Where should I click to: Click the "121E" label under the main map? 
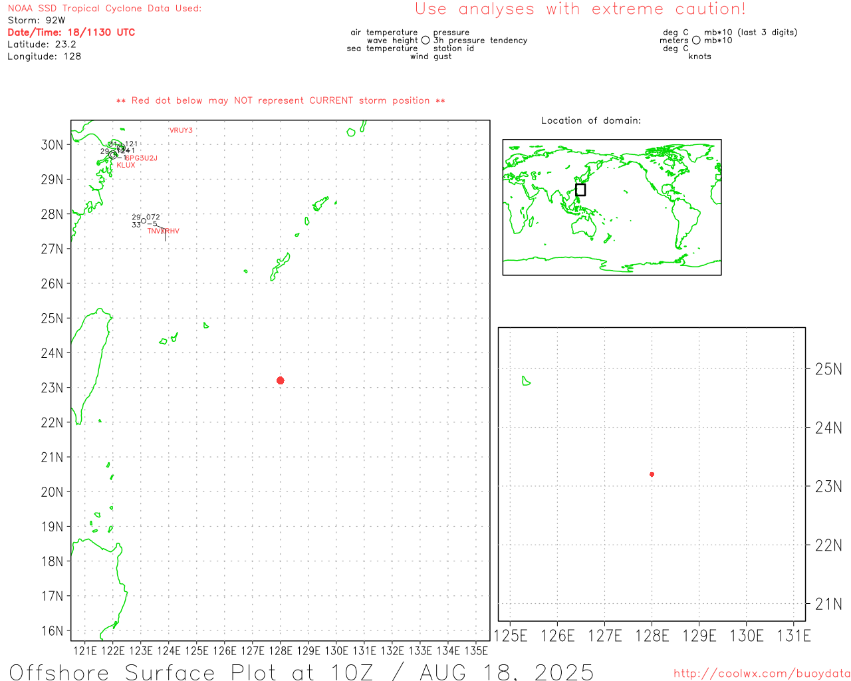pyautogui.click(x=84, y=651)
